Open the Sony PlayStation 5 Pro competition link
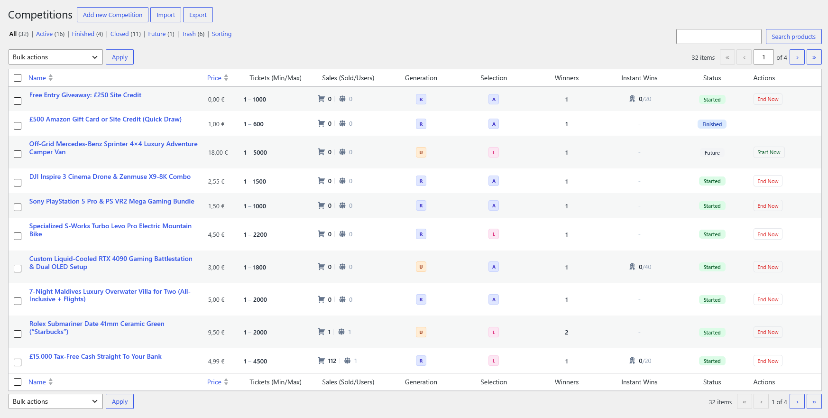Screen dimensions: 828x418 (112, 201)
